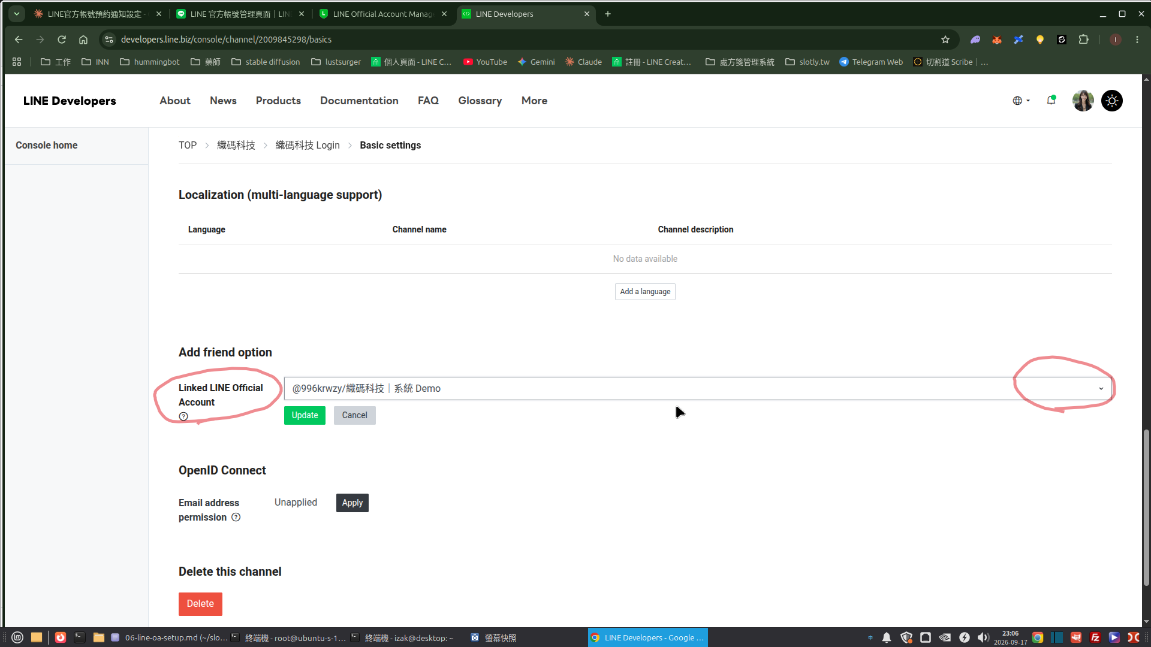The image size is (1151, 647).
Task: Click the LINE Developers logo
Action: pyautogui.click(x=70, y=101)
